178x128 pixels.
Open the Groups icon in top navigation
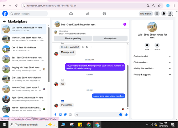[x=104, y=14]
